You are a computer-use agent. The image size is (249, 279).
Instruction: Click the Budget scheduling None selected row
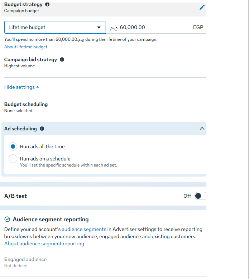(26, 107)
